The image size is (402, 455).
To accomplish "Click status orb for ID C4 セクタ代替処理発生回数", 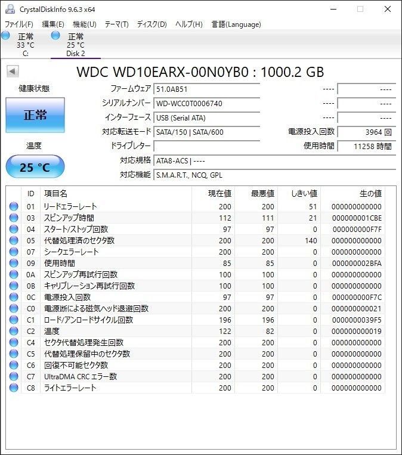I will [14, 342].
